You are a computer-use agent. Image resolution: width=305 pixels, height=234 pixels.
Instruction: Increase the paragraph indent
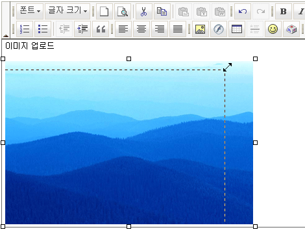point(82,29)
